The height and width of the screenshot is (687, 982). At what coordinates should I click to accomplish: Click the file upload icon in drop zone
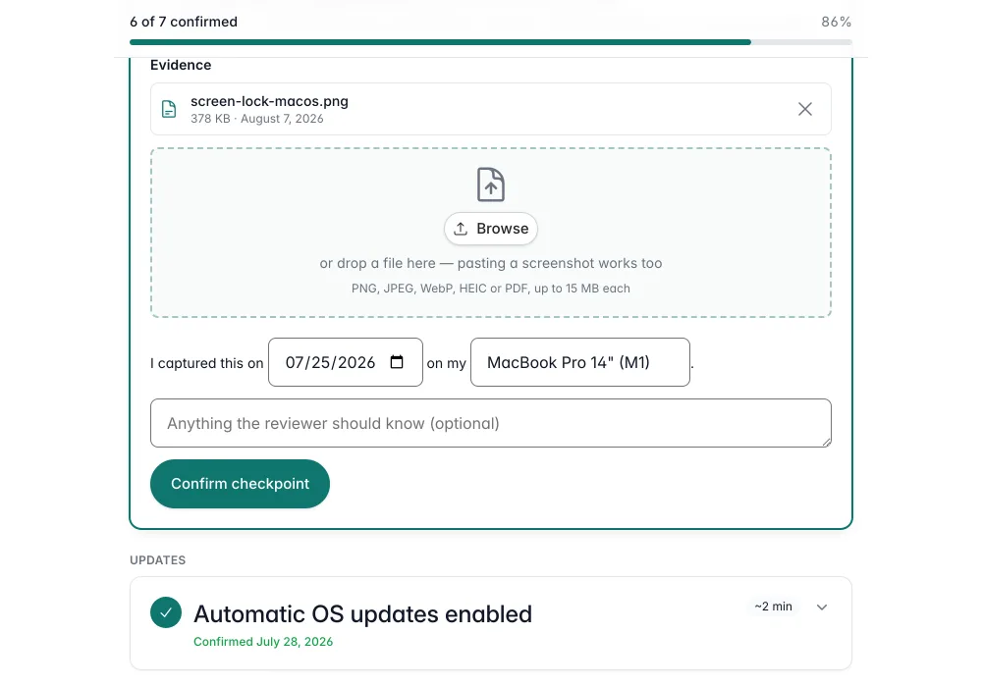[x=490, y=185]
